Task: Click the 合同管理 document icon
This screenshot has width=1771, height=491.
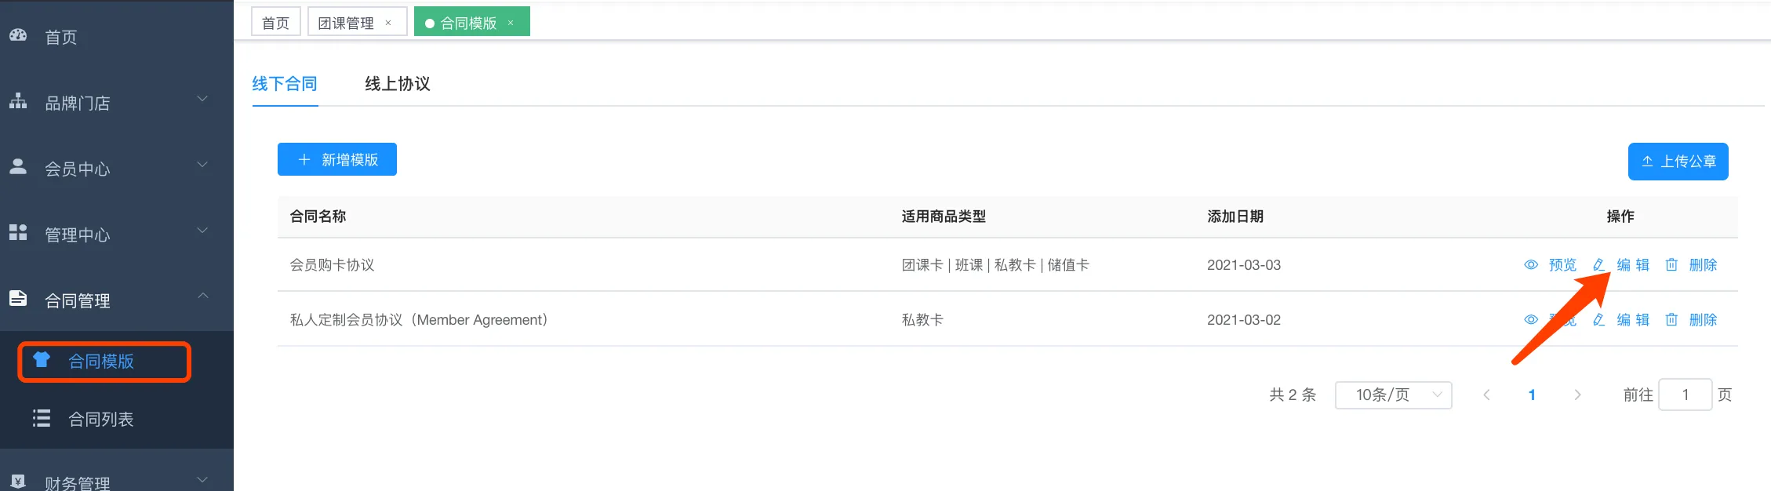Action: click(x=18, y=298)
